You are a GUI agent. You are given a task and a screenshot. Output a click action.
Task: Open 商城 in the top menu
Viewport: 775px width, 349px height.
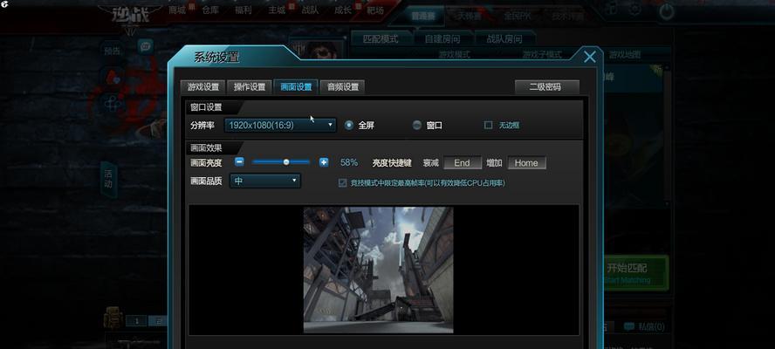tap(177, 10)
